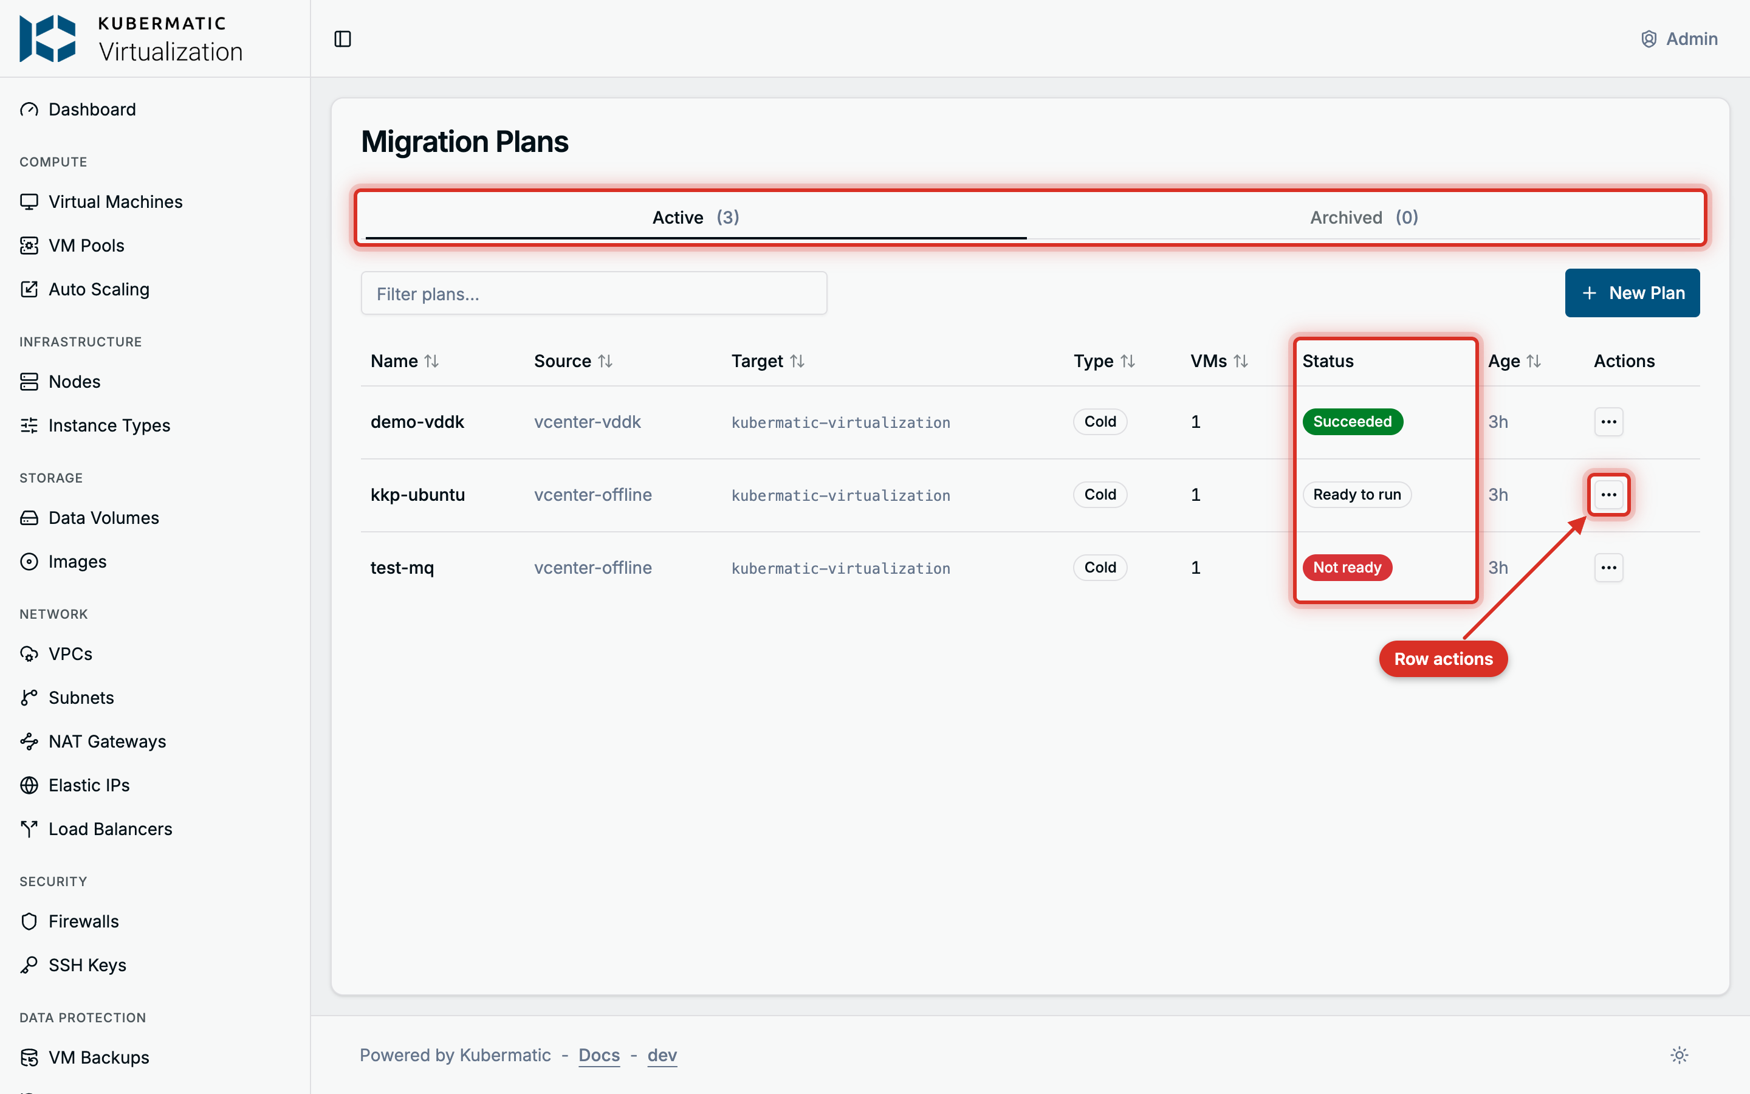Click the vcenter-vddk source link
This screenshot has height=1094, width=1750.
tap(587, 422)
